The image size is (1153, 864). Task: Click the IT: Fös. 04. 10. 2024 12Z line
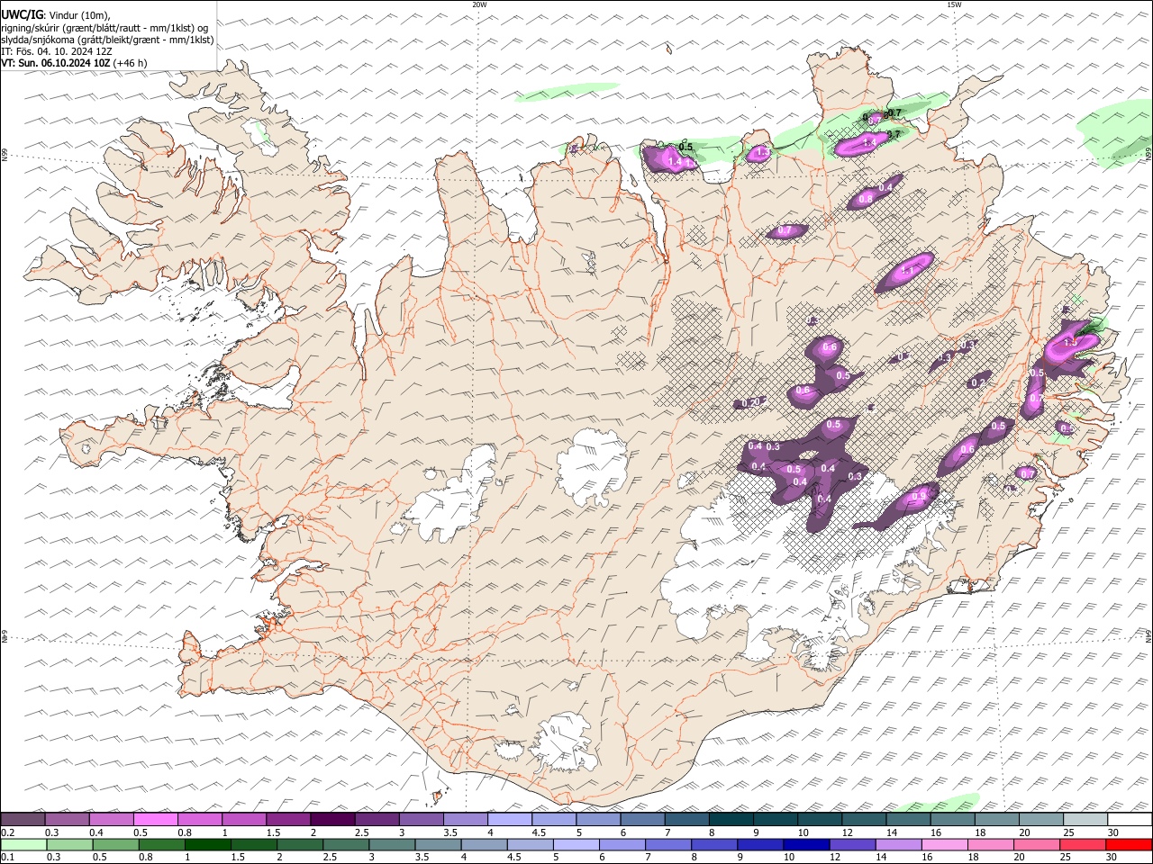56,51
